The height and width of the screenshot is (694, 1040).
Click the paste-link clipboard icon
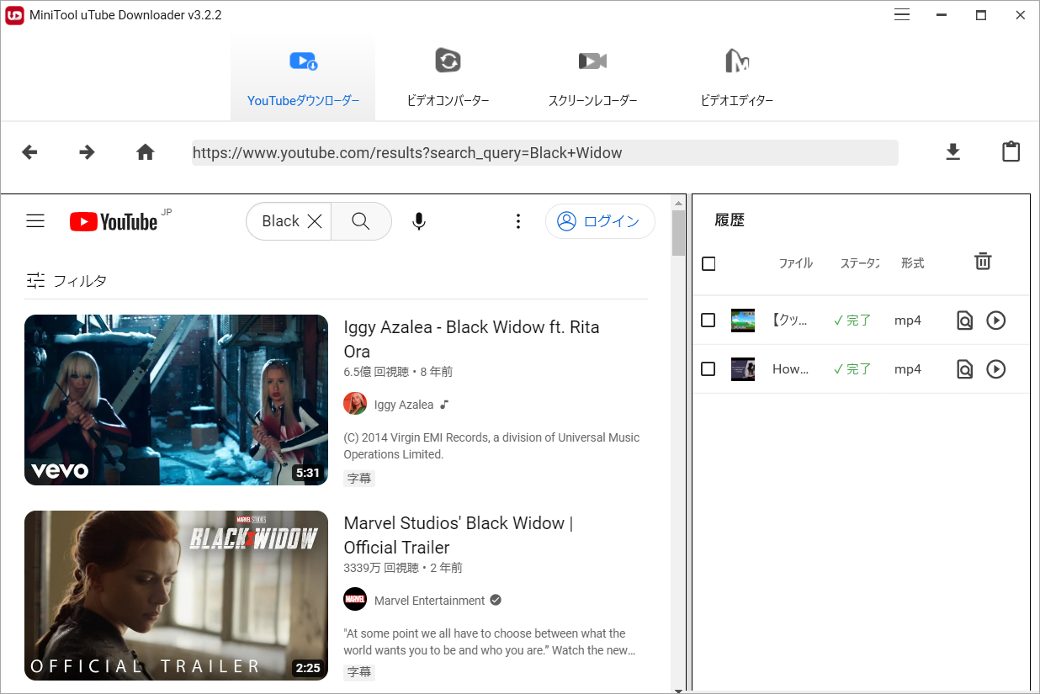[1011, 151]
